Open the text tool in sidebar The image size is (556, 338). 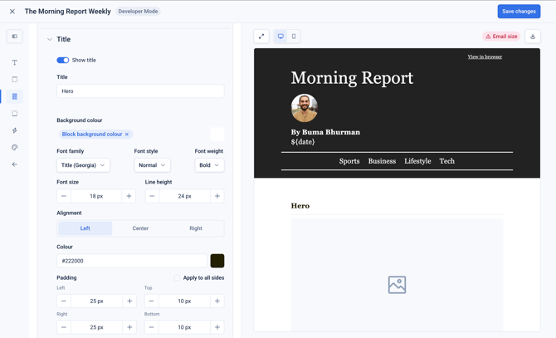tap(15, 62)
